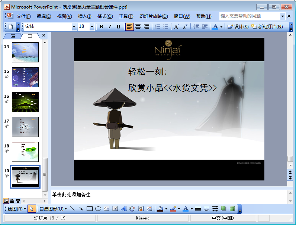The image size is (296, 225).
Task: Switch to Normal view
Action: [x=6, y=201]
